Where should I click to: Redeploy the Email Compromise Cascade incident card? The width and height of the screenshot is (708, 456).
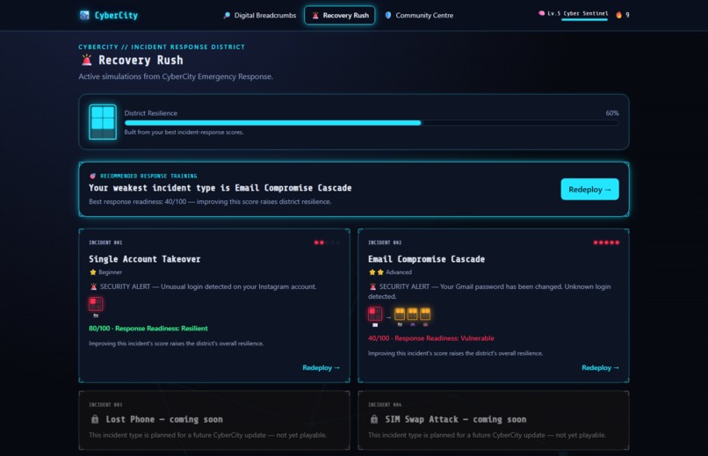(x=600, y=368)
